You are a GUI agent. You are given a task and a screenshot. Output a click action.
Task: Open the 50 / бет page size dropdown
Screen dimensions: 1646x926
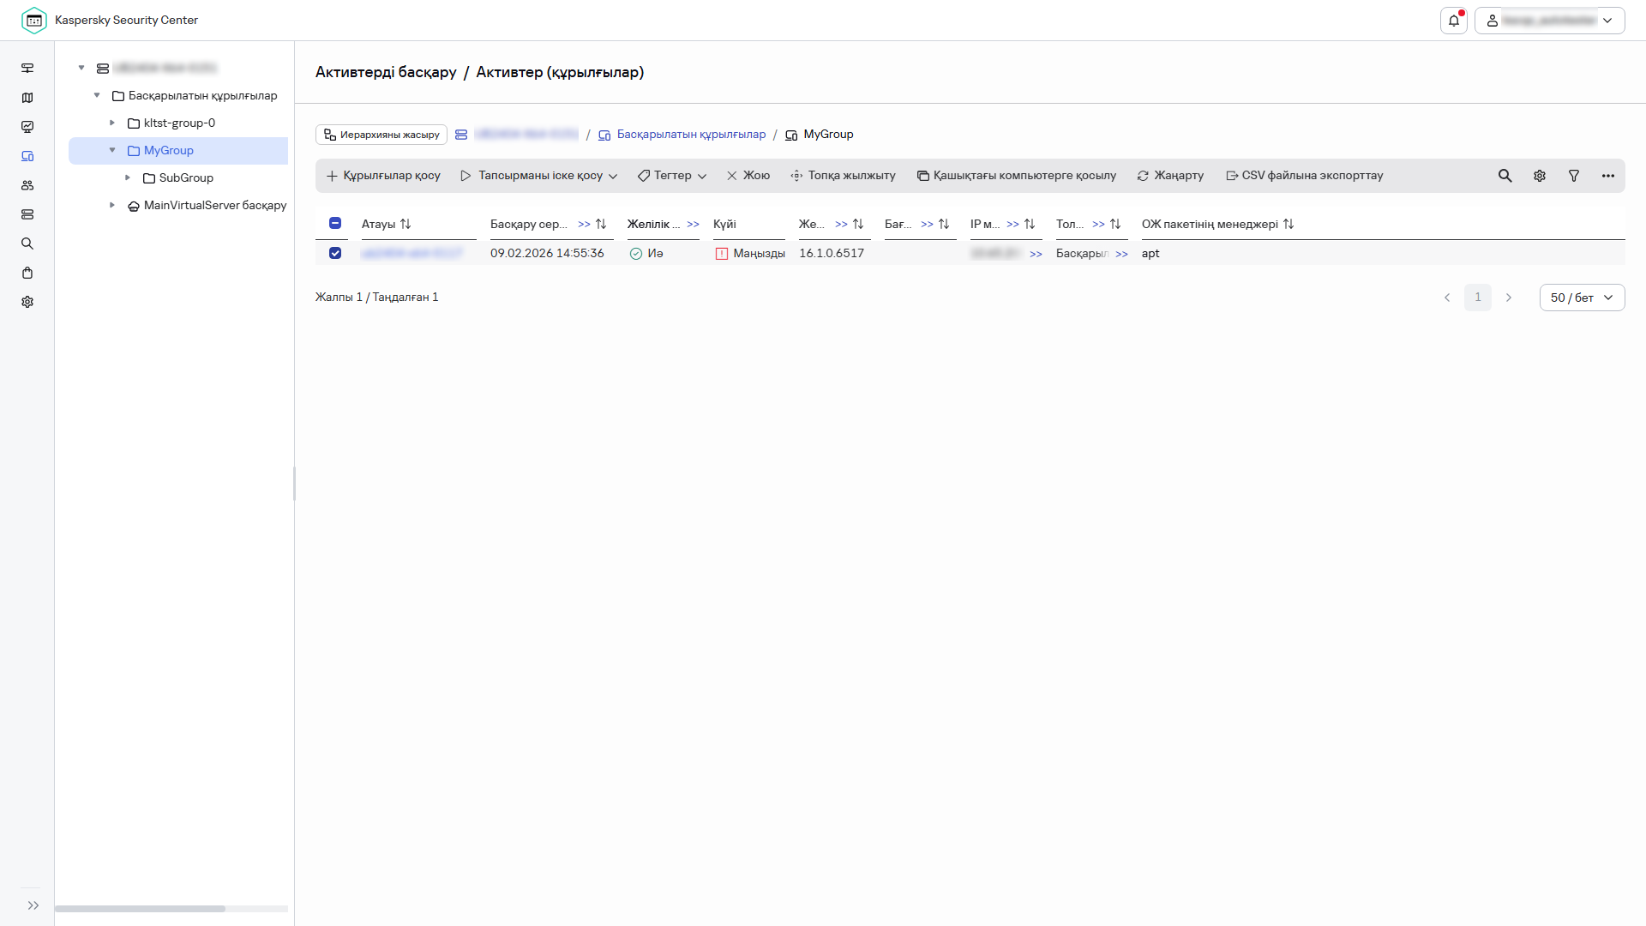point(1582,298)
